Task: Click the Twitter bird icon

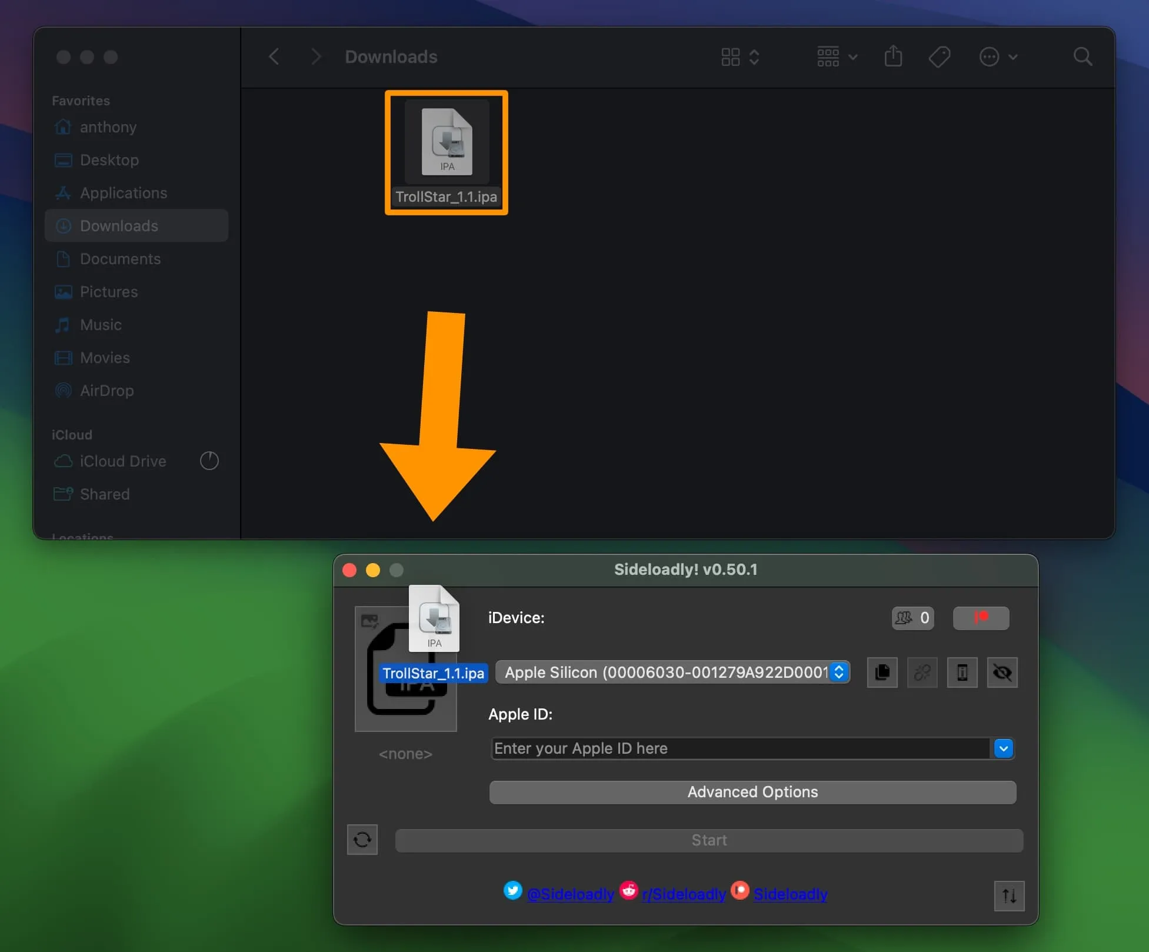Action: click(513, 891)
